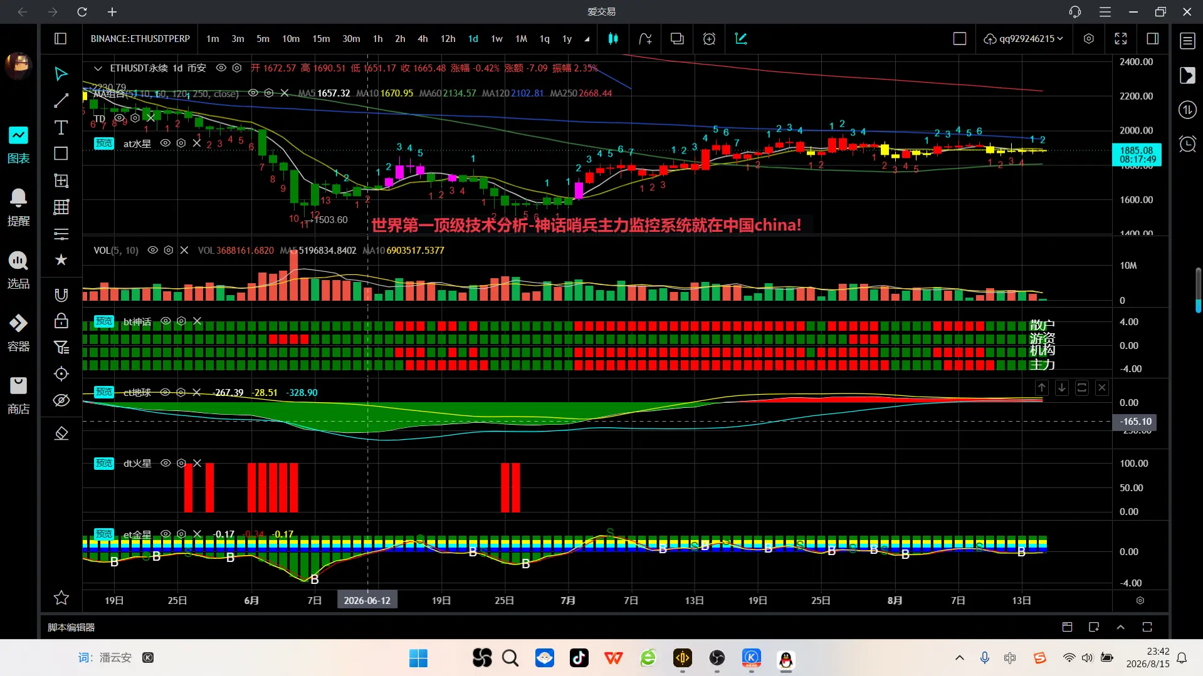Switch to the 15m timeframe
Screen dimensions: 1203x676
coord(321,39)
